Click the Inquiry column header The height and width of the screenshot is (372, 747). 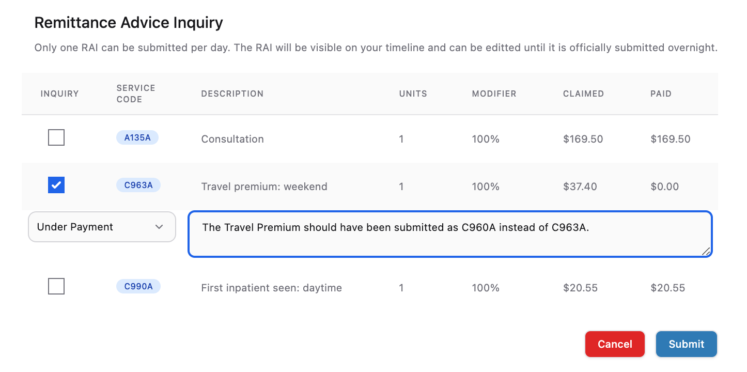click(60, 94)
